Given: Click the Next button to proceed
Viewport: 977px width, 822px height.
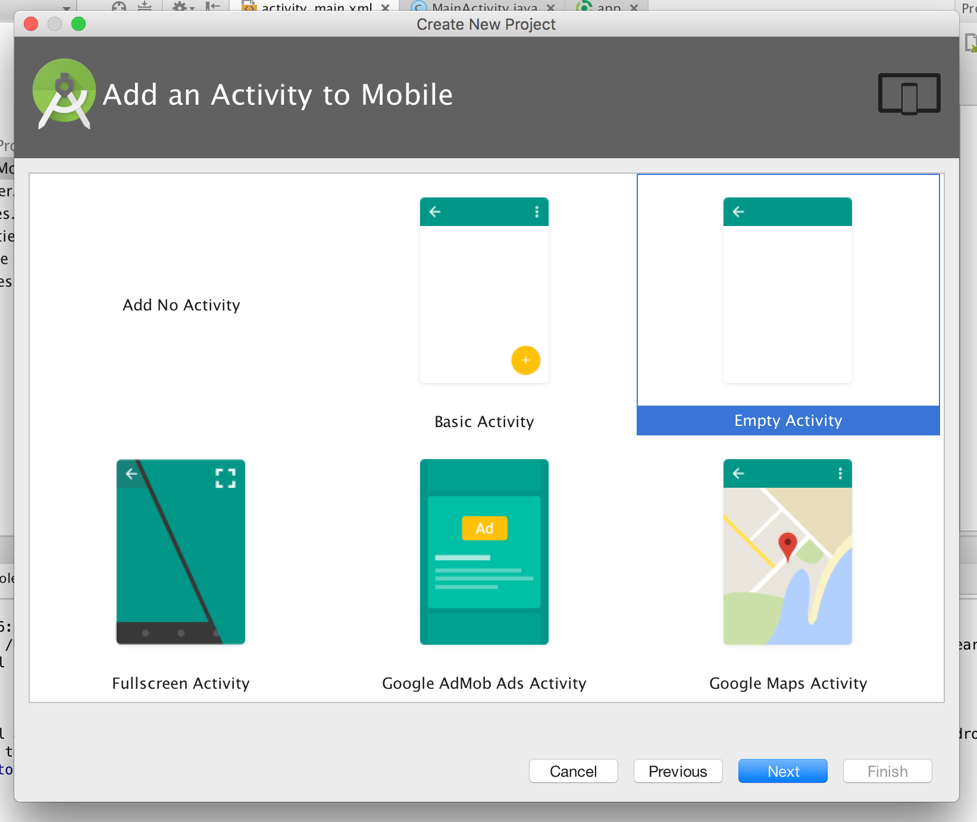Looking at the screenshot, I should point(782,771).
